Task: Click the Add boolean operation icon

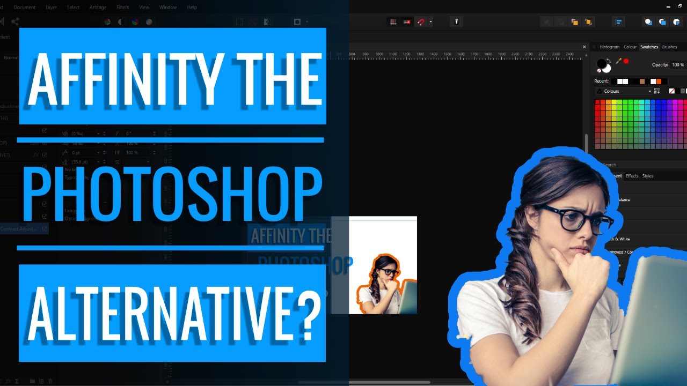Action: click(x=648, y=22)
